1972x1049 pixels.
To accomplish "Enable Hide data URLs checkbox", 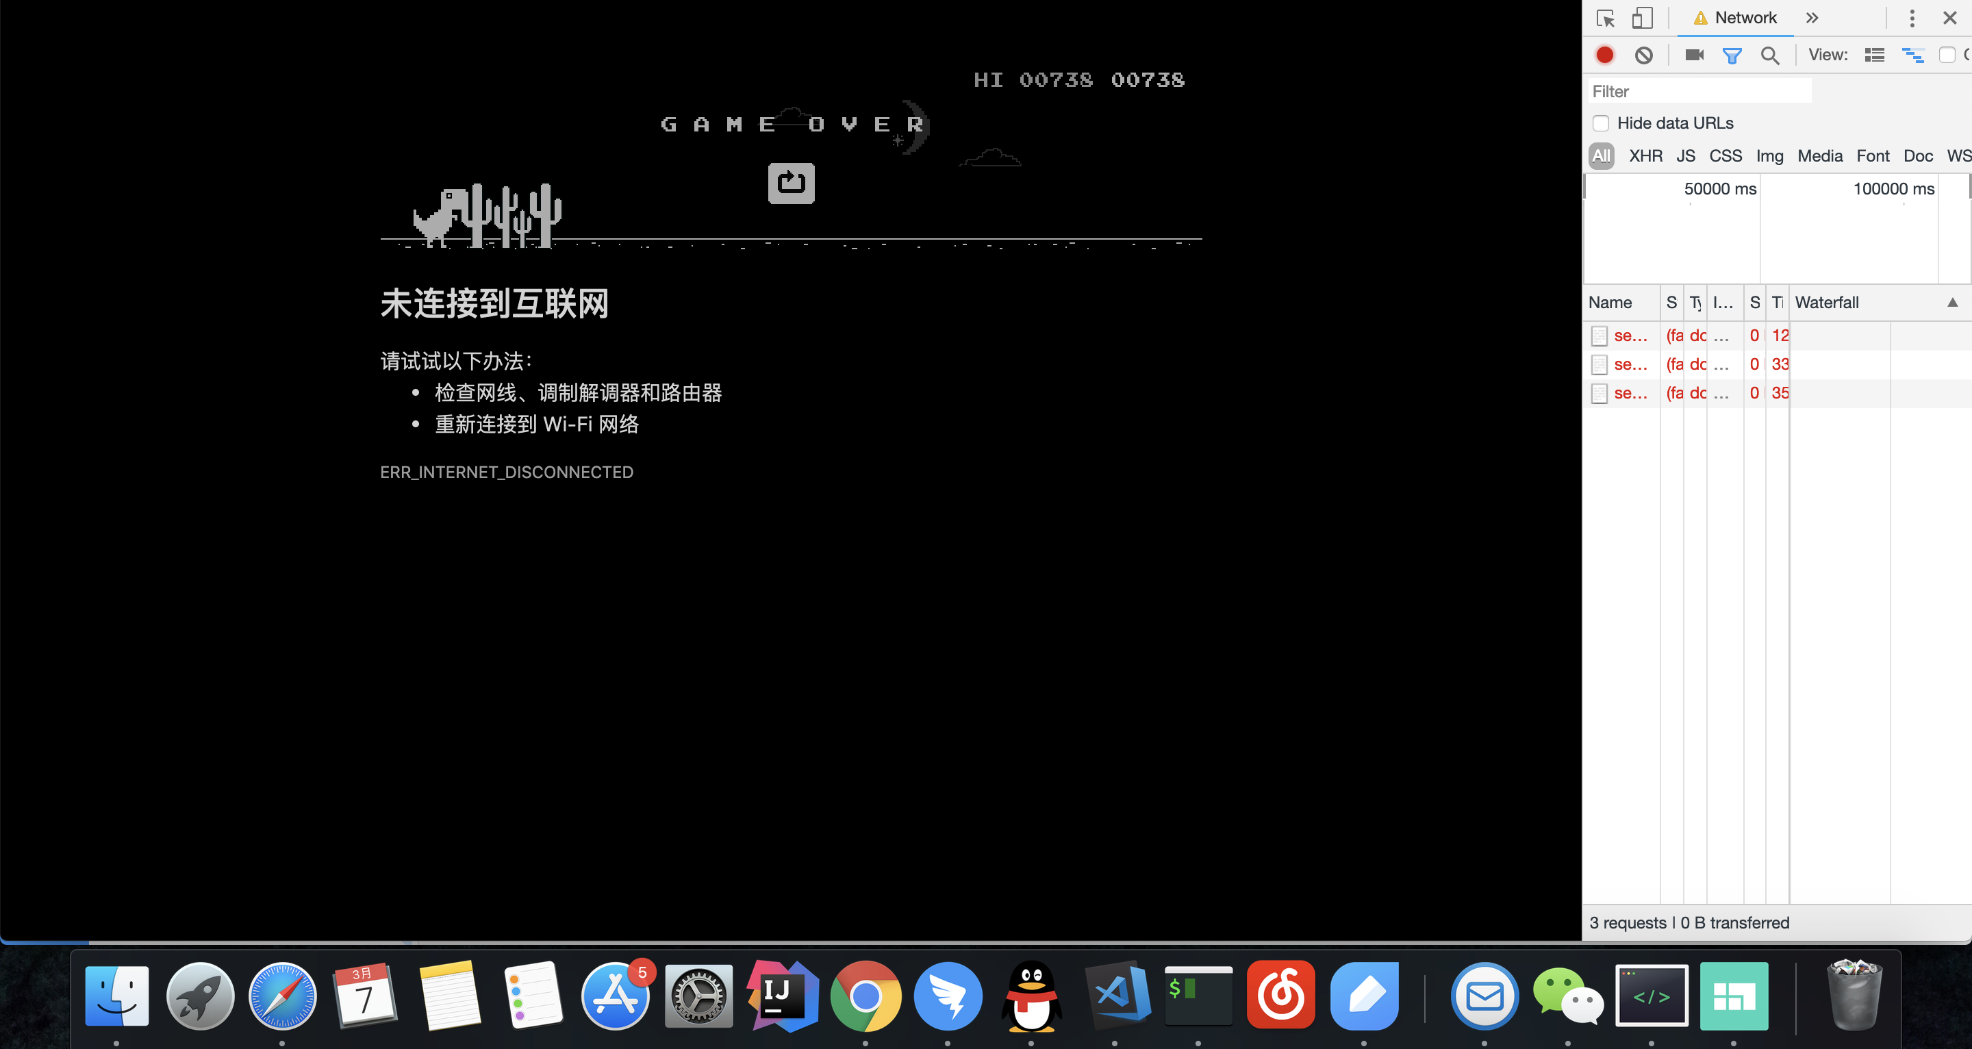I will [x=1600, y=123].
